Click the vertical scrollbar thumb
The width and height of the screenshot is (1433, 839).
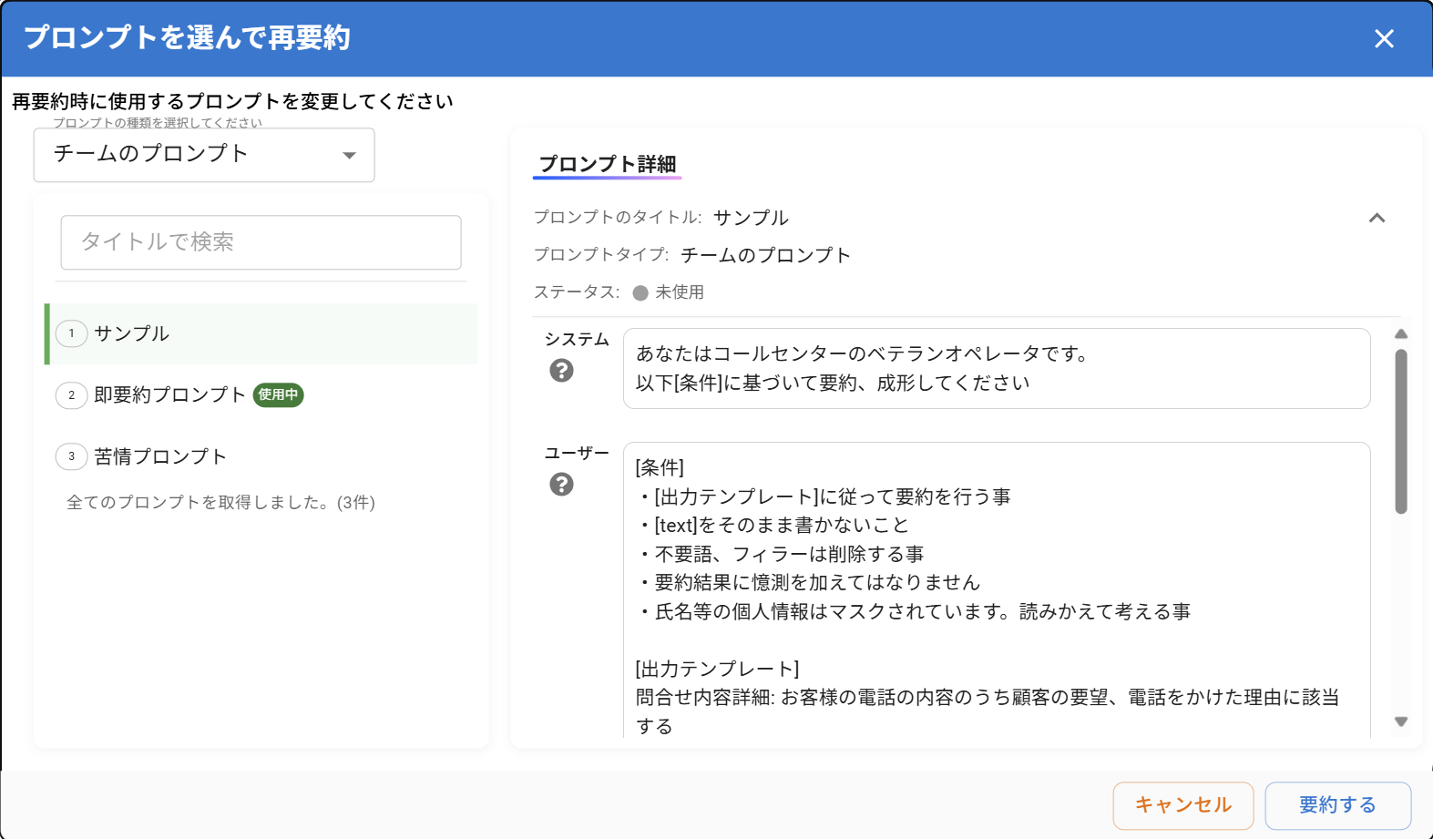1401,431
